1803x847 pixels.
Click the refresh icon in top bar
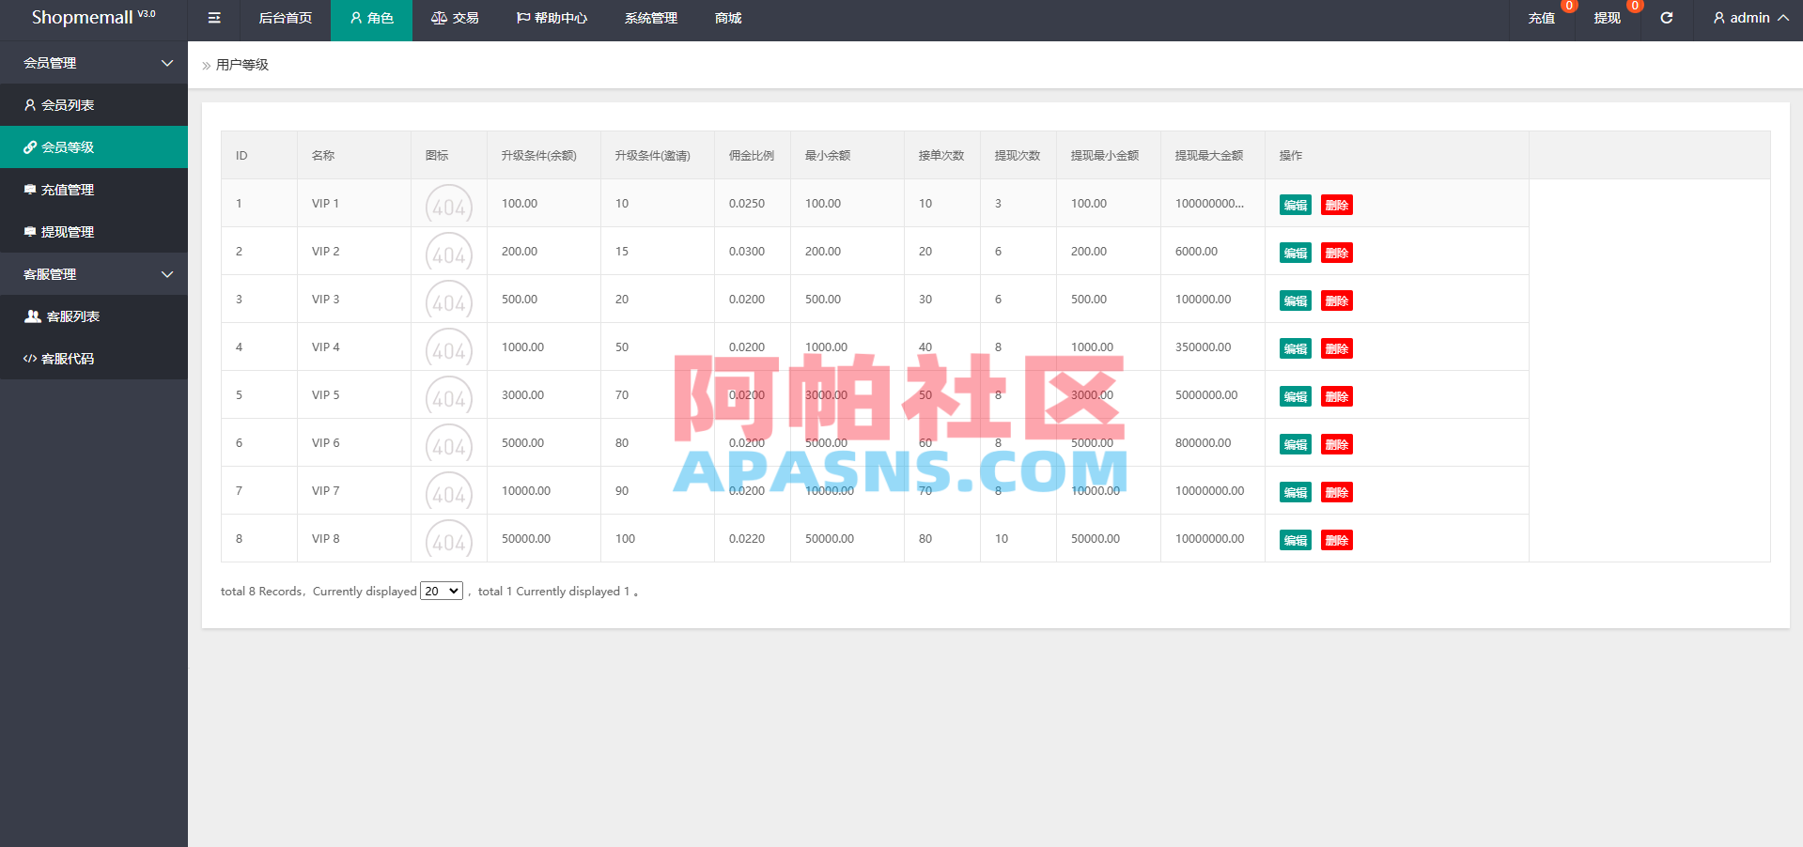tap(1666, 18)
